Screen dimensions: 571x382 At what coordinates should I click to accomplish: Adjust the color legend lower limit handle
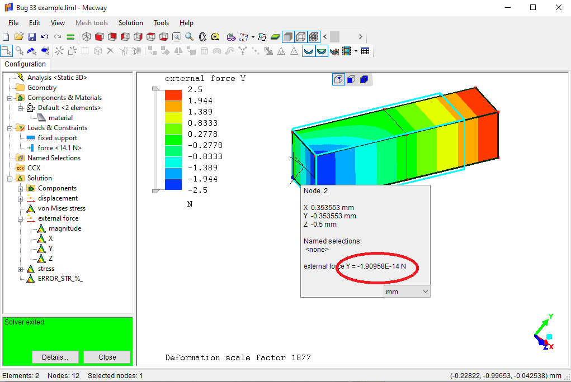155,191
